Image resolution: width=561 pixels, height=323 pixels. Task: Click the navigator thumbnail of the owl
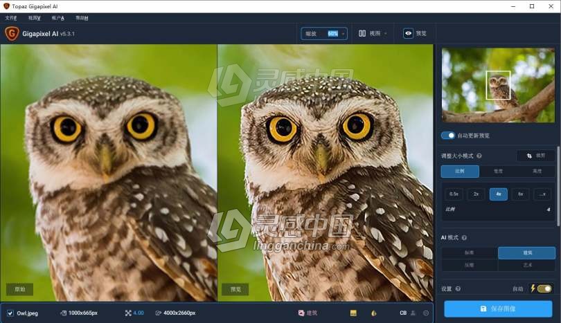pos(498,85)
